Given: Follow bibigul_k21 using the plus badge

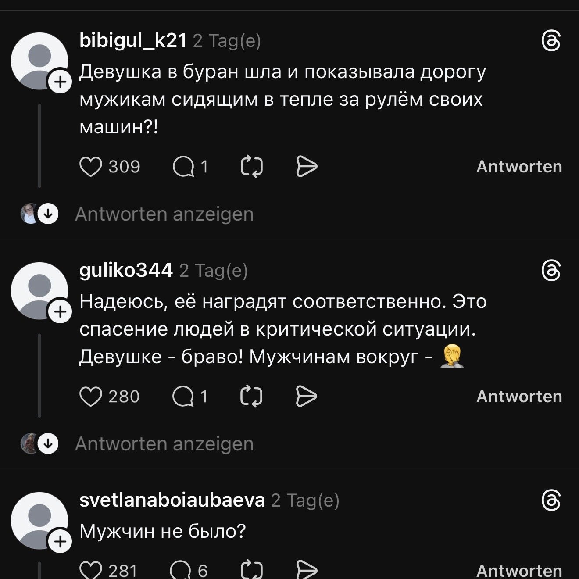Looking at the screenshot, I should [61, 82].
